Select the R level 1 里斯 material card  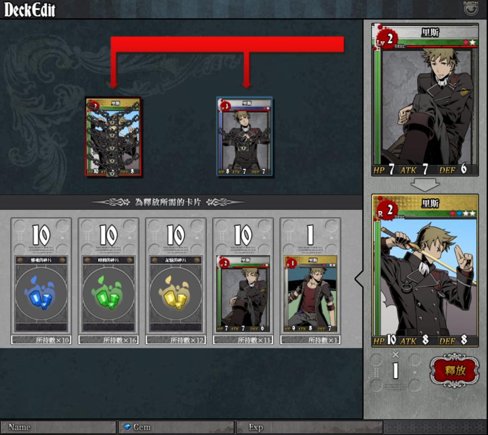[x=310, y=294]
